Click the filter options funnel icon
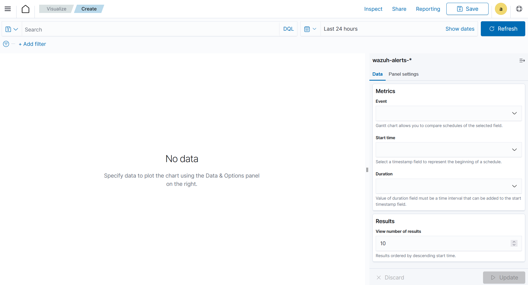Screen dimensions: 528x285 (x=6, y=44)
